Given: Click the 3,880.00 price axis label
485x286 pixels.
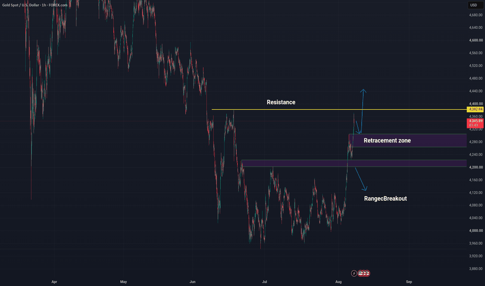Looking at the screenshot, I should click(x=476, y=269).
